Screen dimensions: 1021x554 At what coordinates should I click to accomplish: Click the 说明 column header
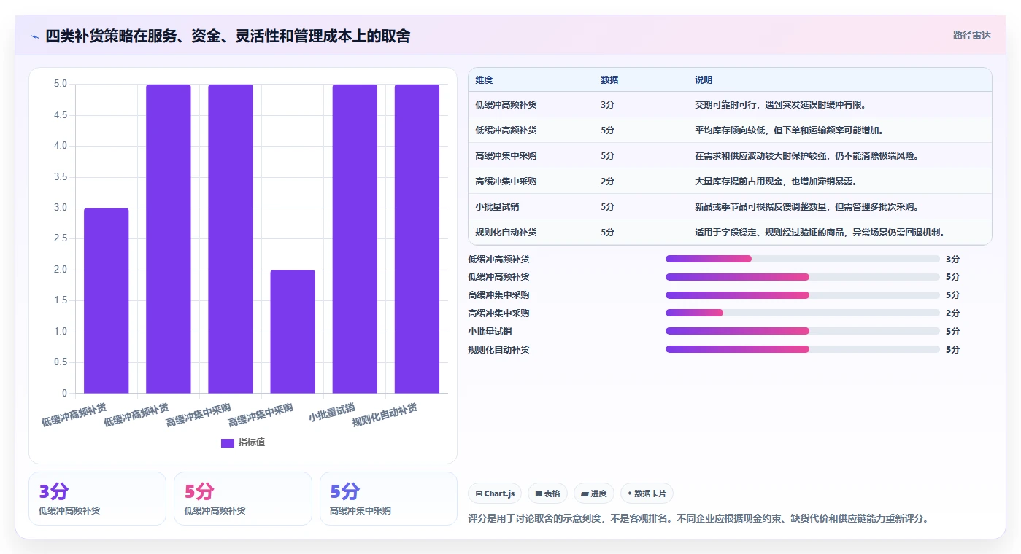tap(704, 80)
